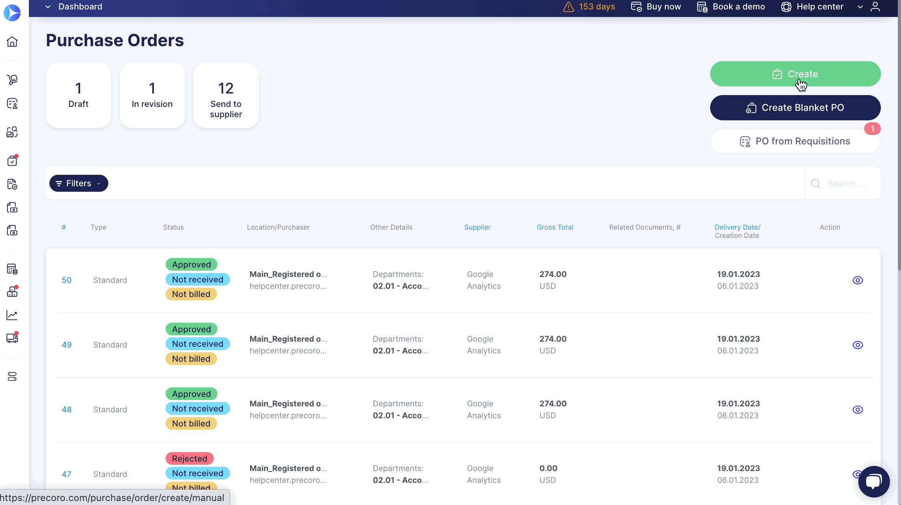Click the 274.00 gross total in row 49
This screenshot has width=901, height=505.
(x=553, y=339)
